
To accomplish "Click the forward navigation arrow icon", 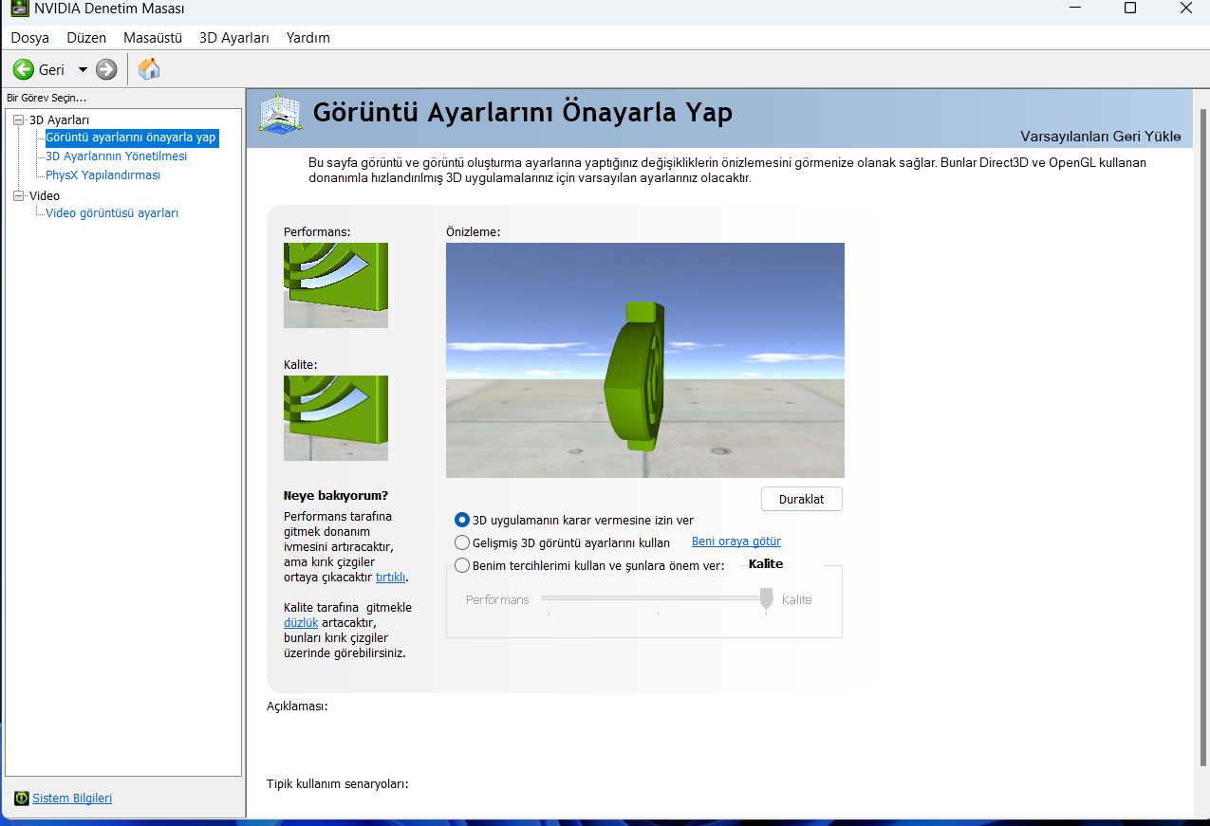I will pyautogui.click(x=106, y=69).
